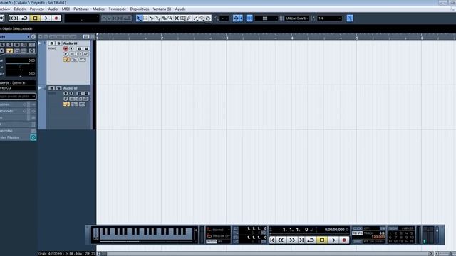456x256 pixels.
Task: Go to project end on transport panel
Action: (x=301, y=240)
